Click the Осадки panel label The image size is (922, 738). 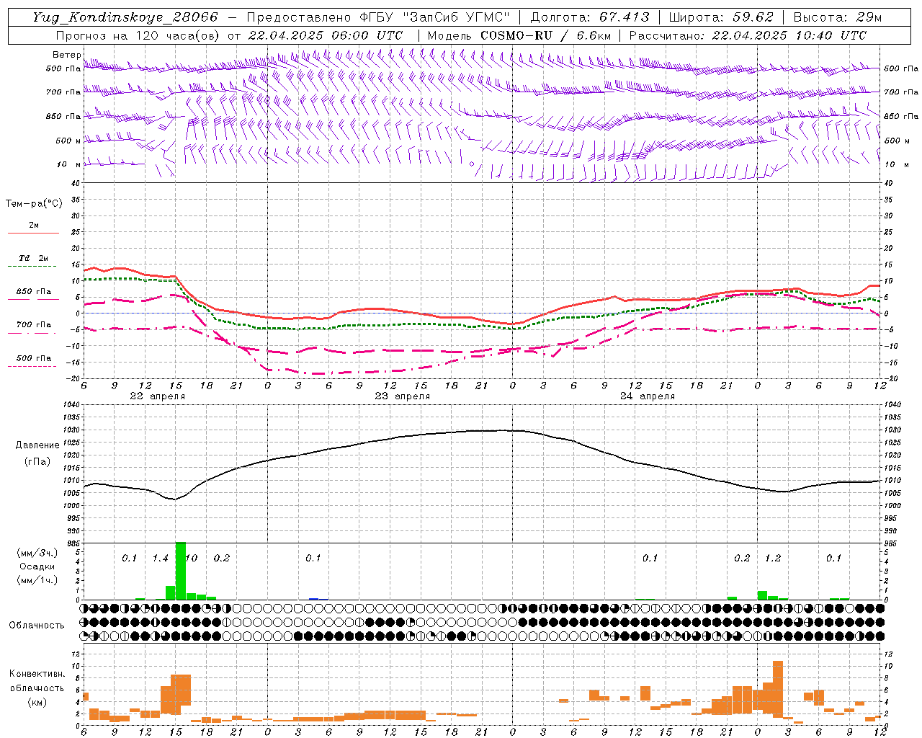coord(37,566)
